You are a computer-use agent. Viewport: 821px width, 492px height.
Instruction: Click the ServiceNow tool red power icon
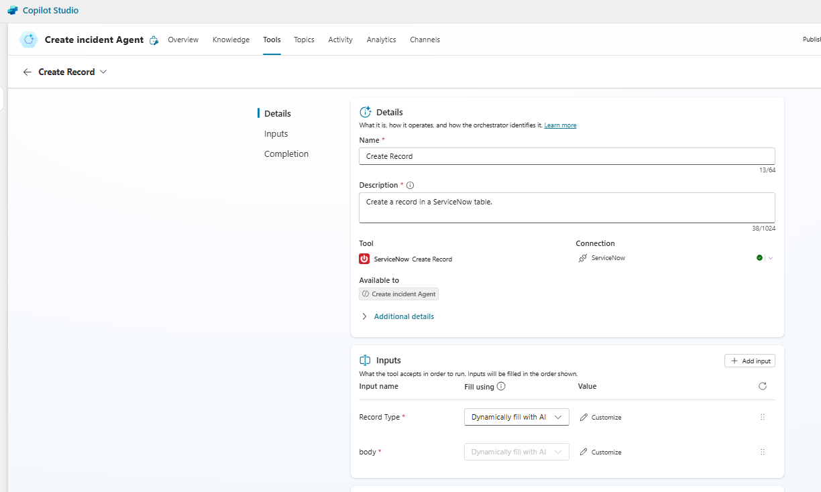(x=364, y=259)
